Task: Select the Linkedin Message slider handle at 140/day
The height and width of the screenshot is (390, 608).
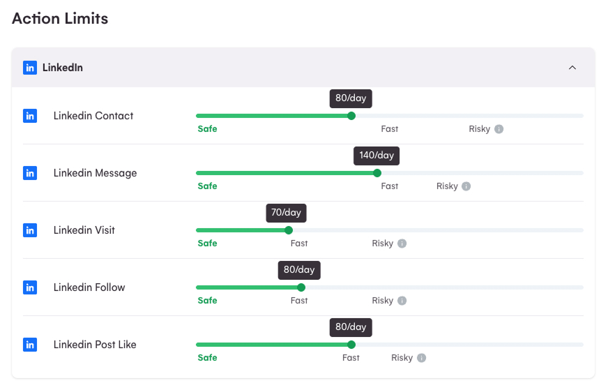Action: [x=377, y=173]
